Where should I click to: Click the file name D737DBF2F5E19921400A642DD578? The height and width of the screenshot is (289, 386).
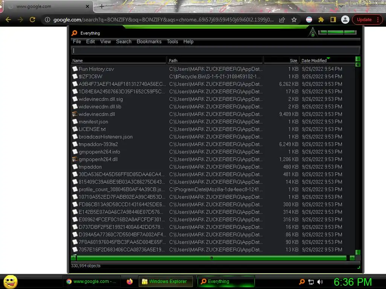[x=121, y=227]
